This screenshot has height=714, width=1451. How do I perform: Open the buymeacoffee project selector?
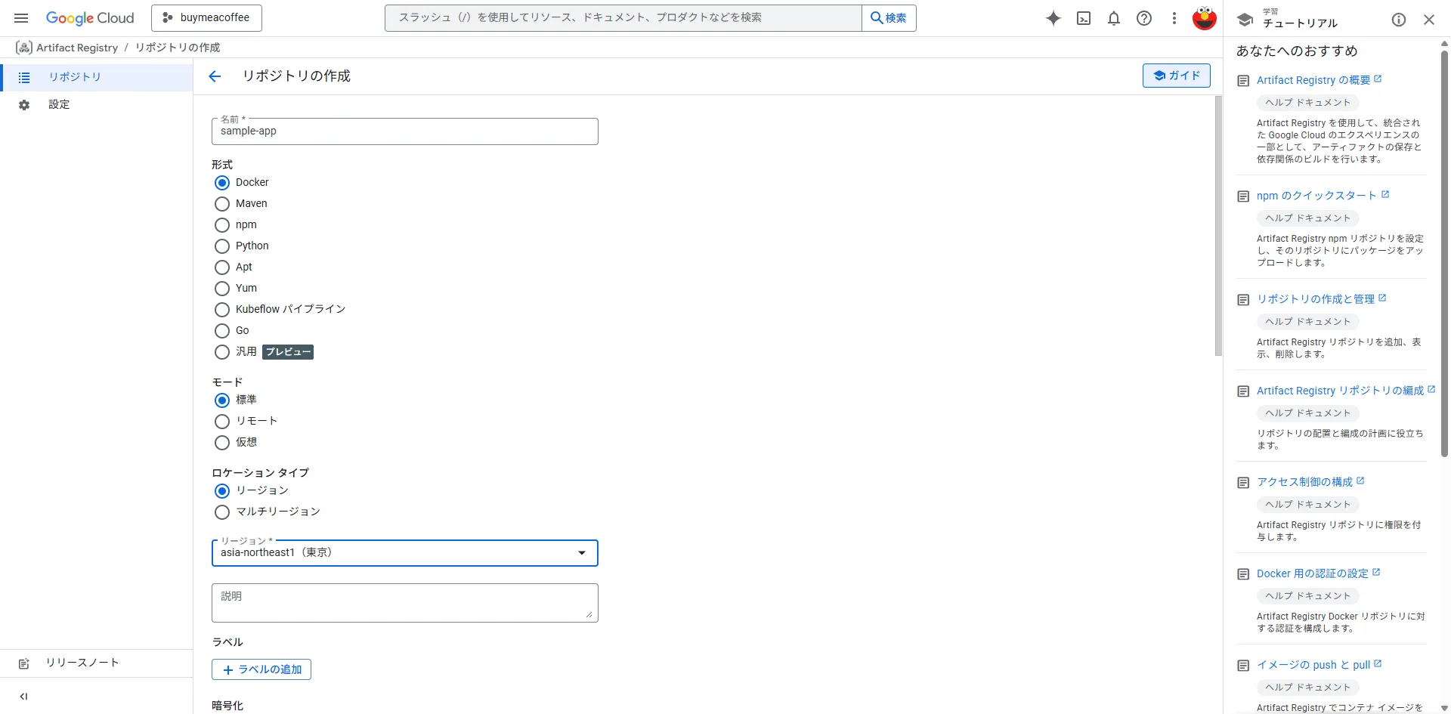[x=206, y=18]
